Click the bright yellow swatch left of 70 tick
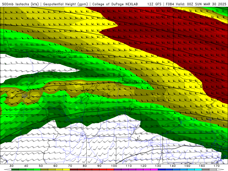Screen dimensions: 228x171 tap(66, 170)
